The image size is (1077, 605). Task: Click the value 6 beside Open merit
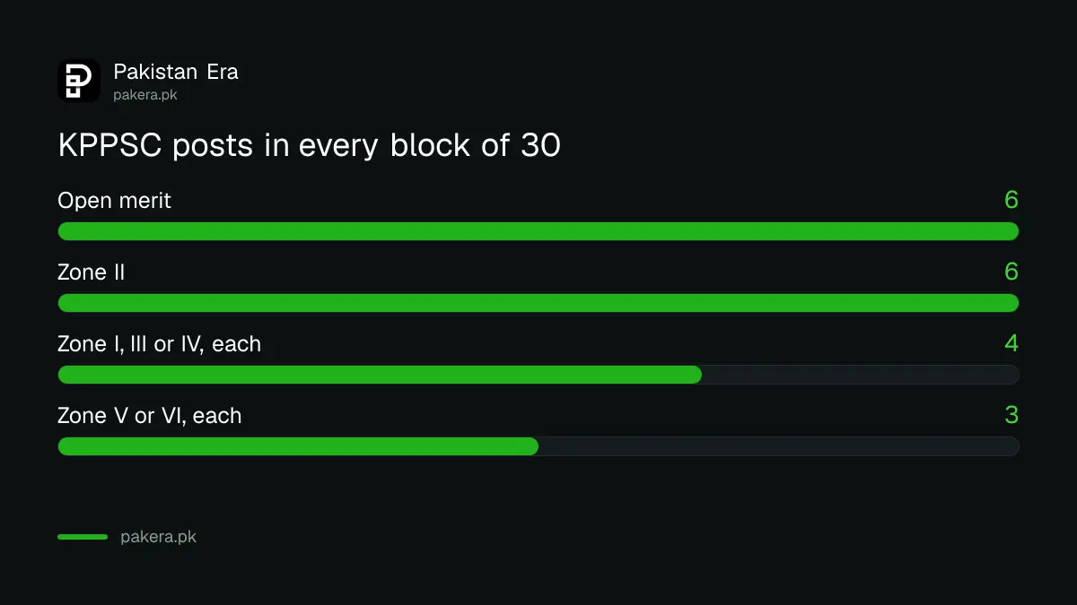[1011, 200]
